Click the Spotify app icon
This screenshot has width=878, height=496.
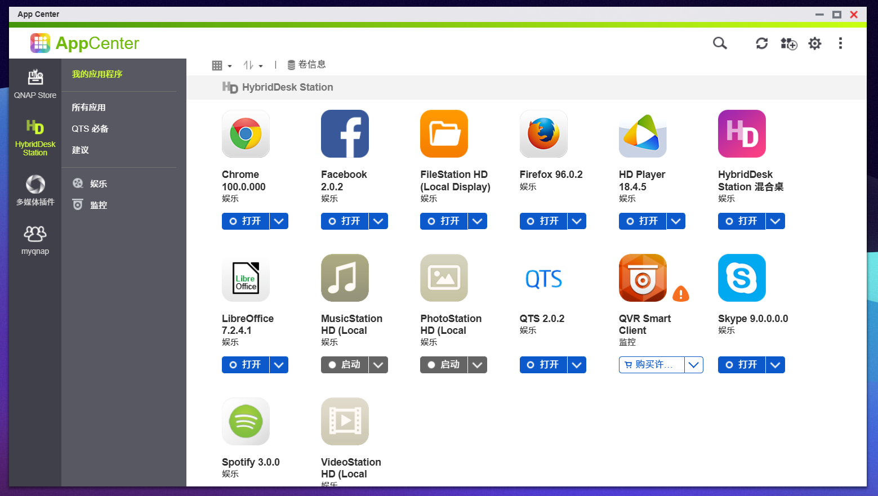pos(246,421)
